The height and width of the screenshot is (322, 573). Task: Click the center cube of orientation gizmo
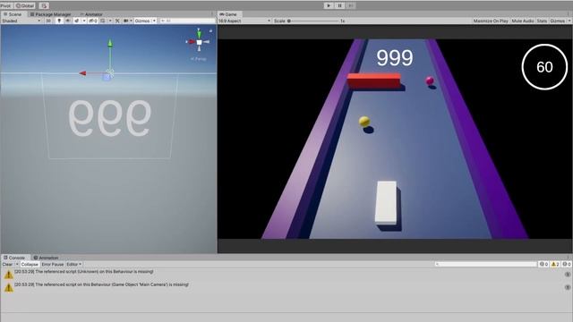pyautogui.click(x=199, y=42)
